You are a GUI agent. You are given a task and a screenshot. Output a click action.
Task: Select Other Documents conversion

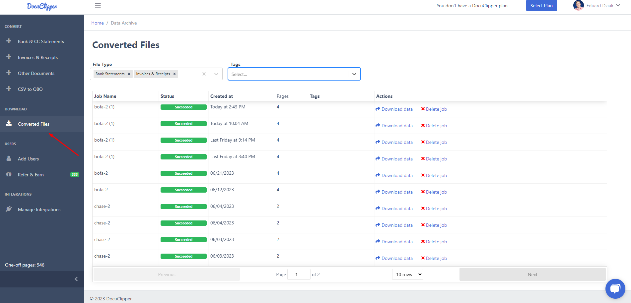coord(36,73)
